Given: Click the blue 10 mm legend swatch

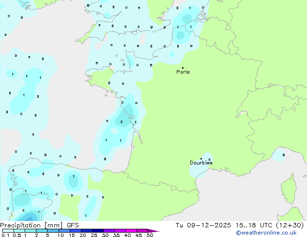Looking at the screenshot, I should coord(64,231).
